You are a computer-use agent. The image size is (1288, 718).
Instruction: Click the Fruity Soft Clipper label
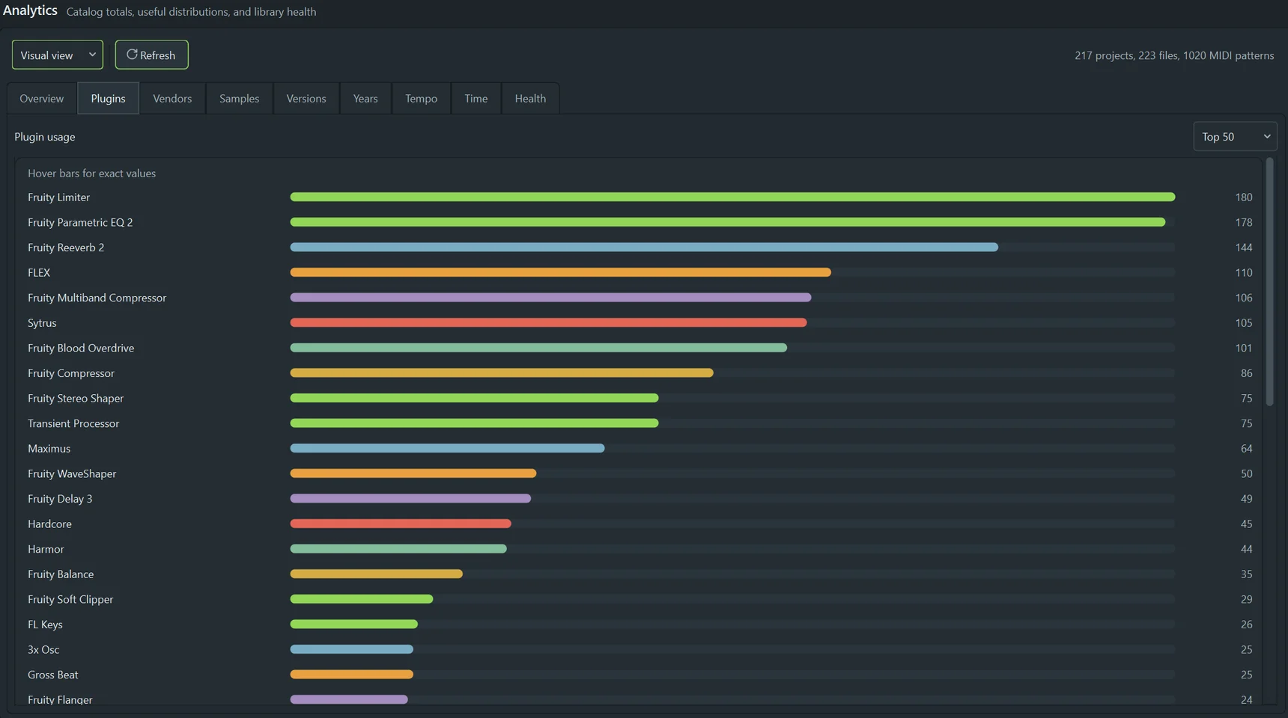coord(70,599)
